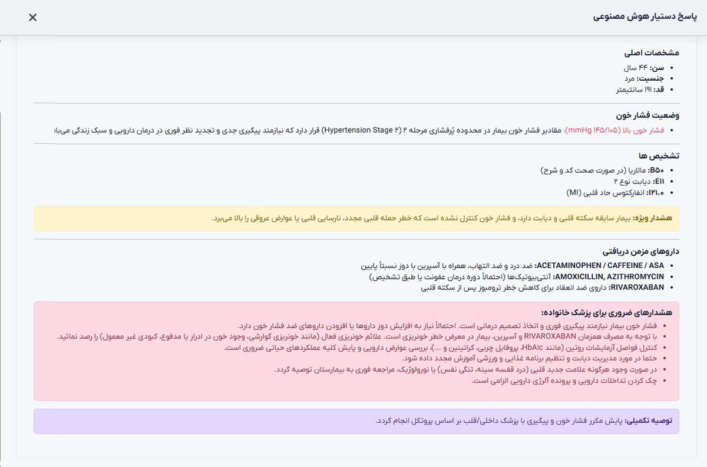
Task: Close the AI assistant response dialog
Action: pos(33,17)
